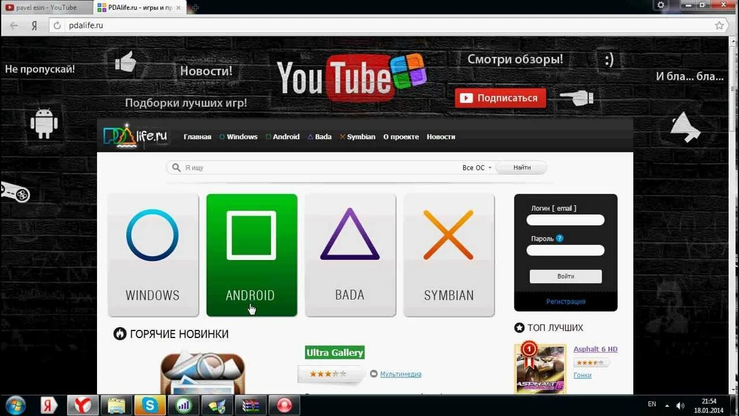This screenshot has width=739, height=416.
Task: Click the Подписаться YouTube subscribe button
Action: pyautogui.click(x=500, y=98)
